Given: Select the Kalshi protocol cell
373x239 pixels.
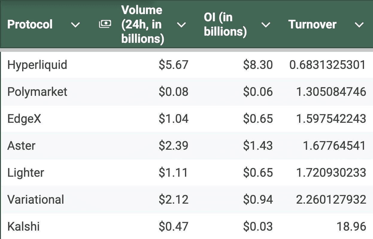Looking at the screenshot, I should [x=23, y=226].
